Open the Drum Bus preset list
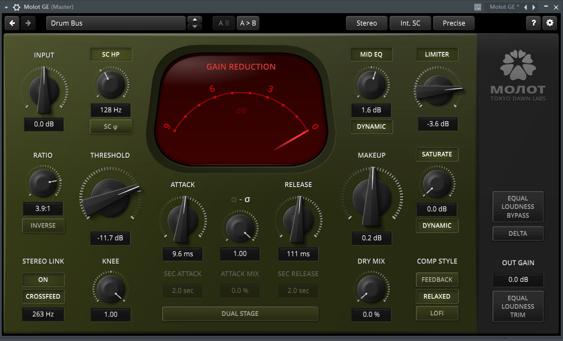This screenshot has height=341, width=563. (116, 23)
